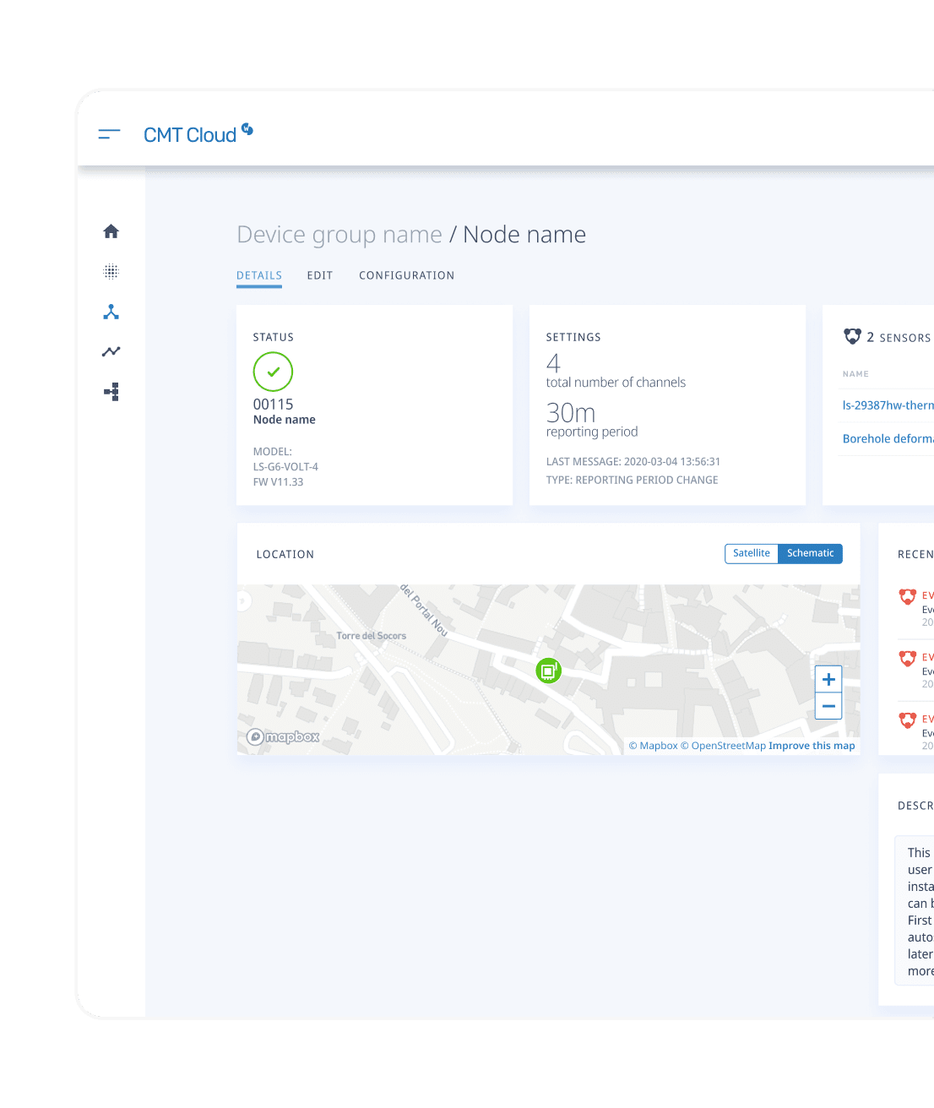Open the Borehole deformation sensor entry
The image size is (934, 1108).
point(887,438)
